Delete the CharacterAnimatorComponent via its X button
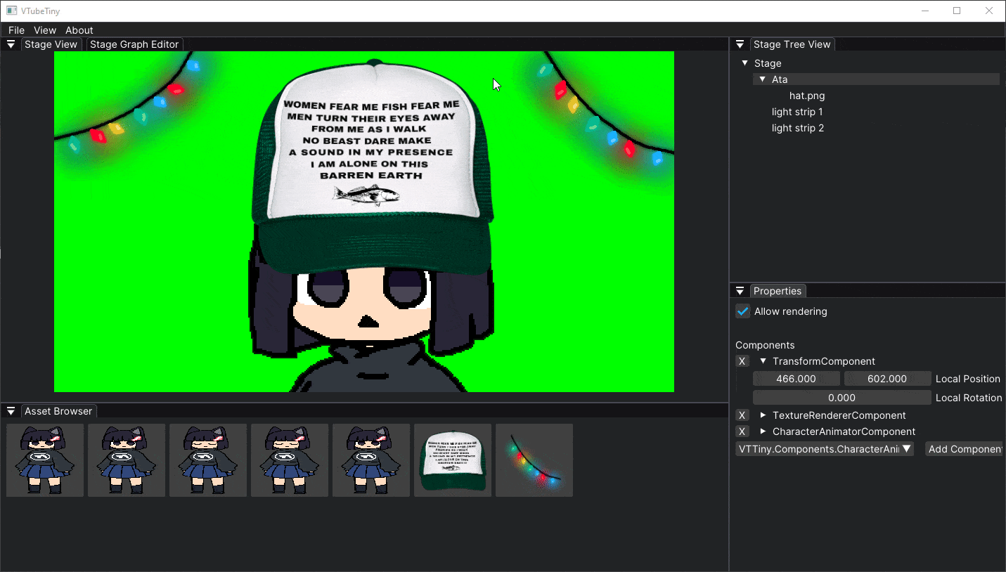1006x572 pixels. click(742, 431)
